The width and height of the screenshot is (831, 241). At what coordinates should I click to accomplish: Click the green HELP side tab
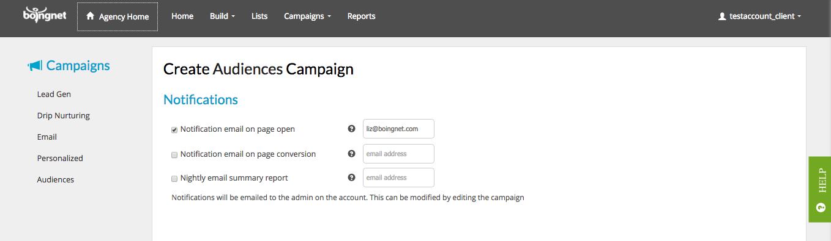pyautogui.click(x=820, y=189)
